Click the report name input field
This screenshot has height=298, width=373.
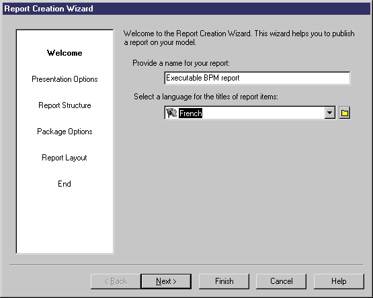257,78
